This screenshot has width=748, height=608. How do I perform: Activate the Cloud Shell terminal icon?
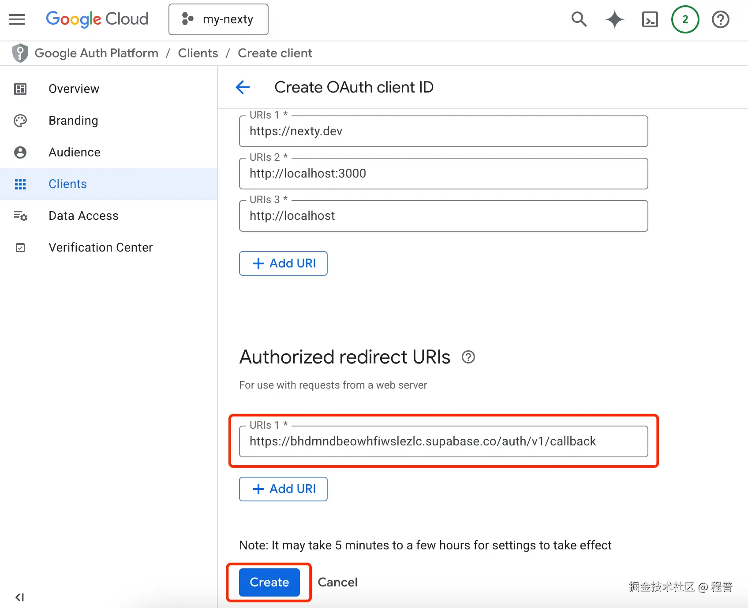(x=650, y=19)
